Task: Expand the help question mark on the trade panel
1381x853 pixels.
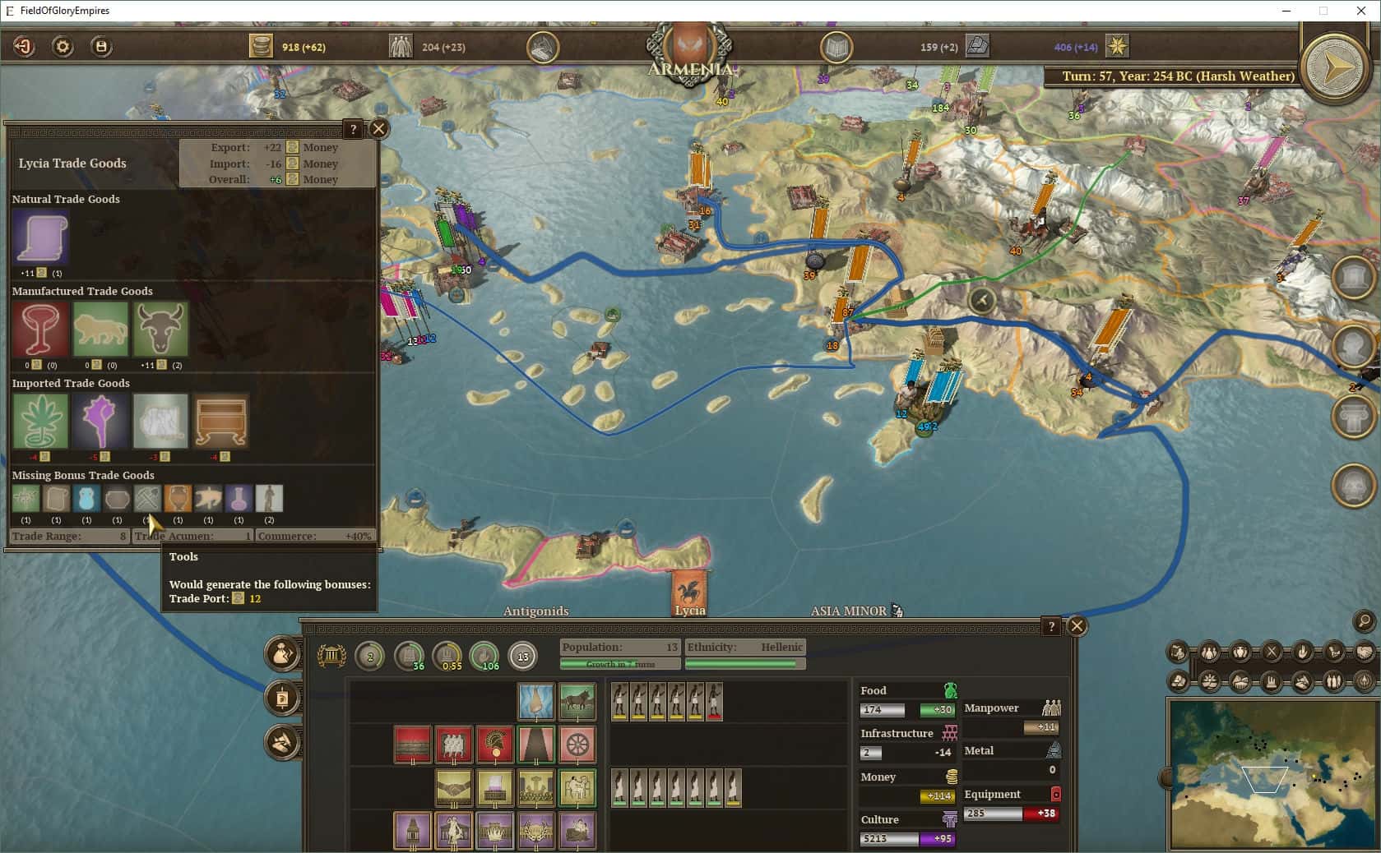Action: [x=354, y=129]
